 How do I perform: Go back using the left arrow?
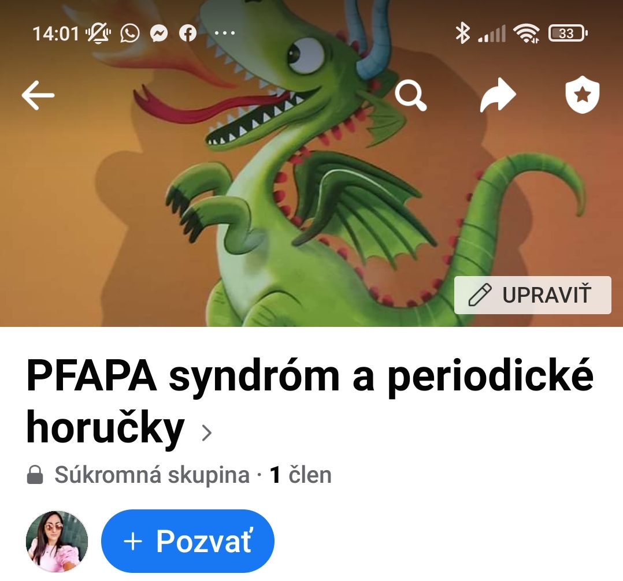[38, 95]
